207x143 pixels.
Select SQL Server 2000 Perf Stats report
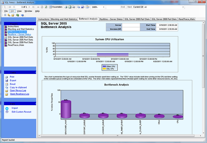click(20, 37)
